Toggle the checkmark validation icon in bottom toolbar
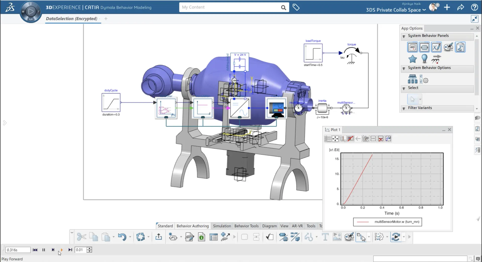 click(x=269, y=237)
